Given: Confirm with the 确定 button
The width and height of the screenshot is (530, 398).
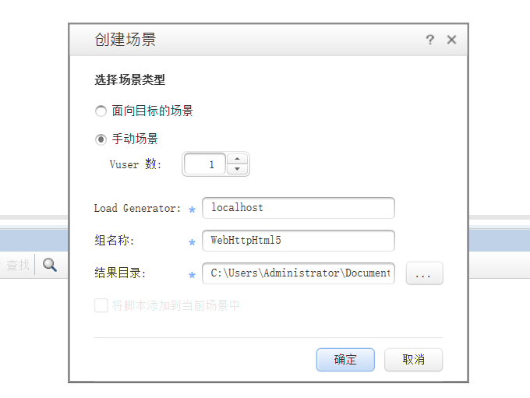Looking at the screenshot, I should (x=345, y=360).
